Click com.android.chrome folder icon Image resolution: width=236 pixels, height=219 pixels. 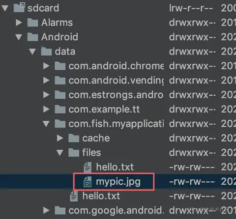pos(60,66)
